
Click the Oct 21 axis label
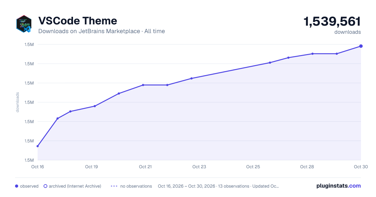[x=145, y=167]
